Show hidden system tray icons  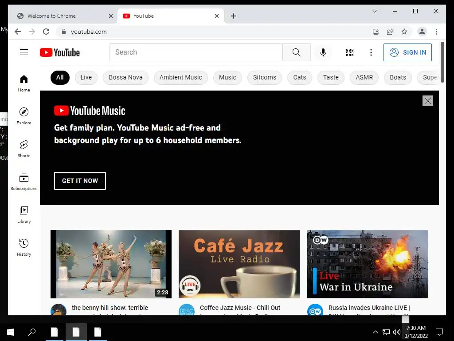[x=375, y=332]
